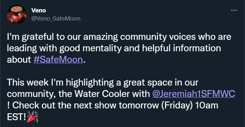This screenshot has width=245, height=127.
Task: Open the @Jeremiah1SFMWC mention link
Action: [x=194, y=94]
